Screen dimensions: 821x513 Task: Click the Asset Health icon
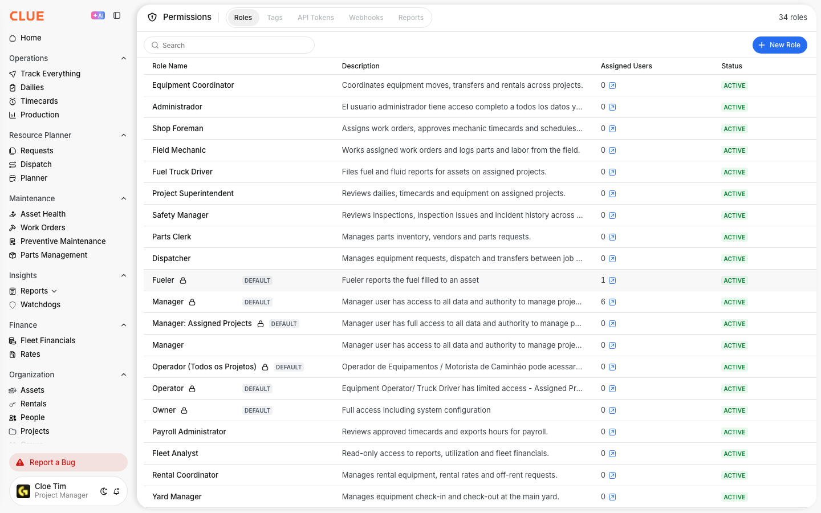(x=13, y=214)
